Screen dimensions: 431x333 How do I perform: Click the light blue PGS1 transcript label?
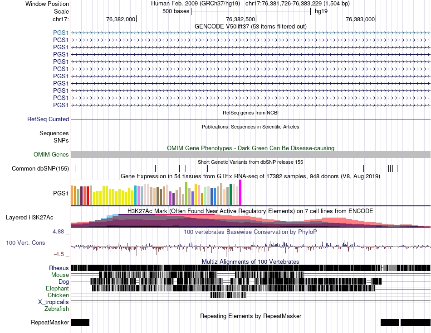point(61,33)
